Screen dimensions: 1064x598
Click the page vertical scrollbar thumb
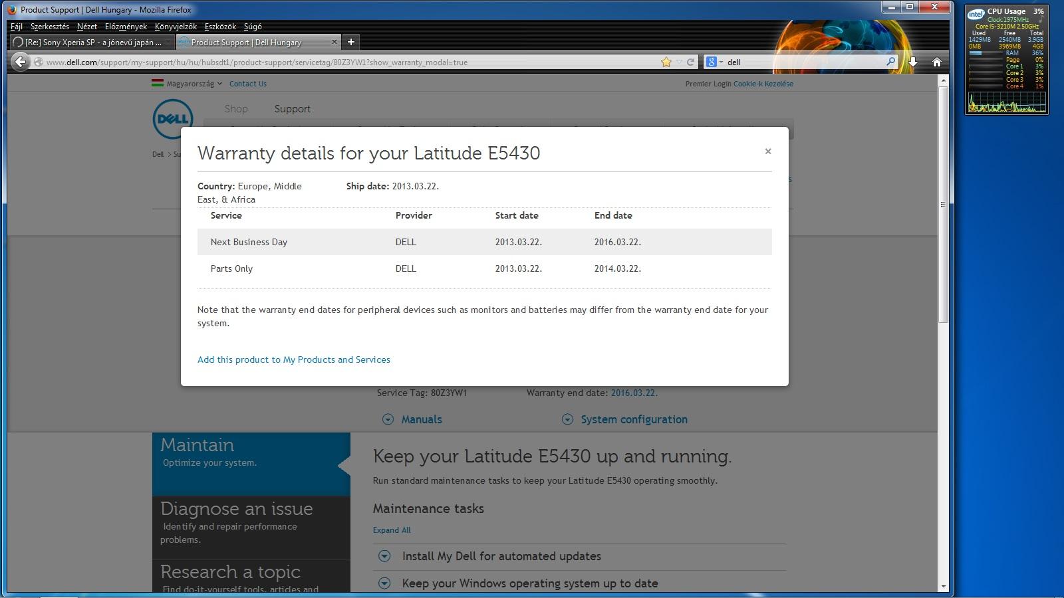coord(942,205)
